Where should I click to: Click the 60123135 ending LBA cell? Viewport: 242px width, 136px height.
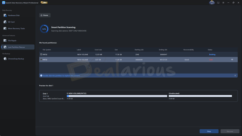[163, 60]
